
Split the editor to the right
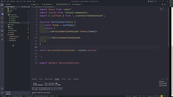165,4
